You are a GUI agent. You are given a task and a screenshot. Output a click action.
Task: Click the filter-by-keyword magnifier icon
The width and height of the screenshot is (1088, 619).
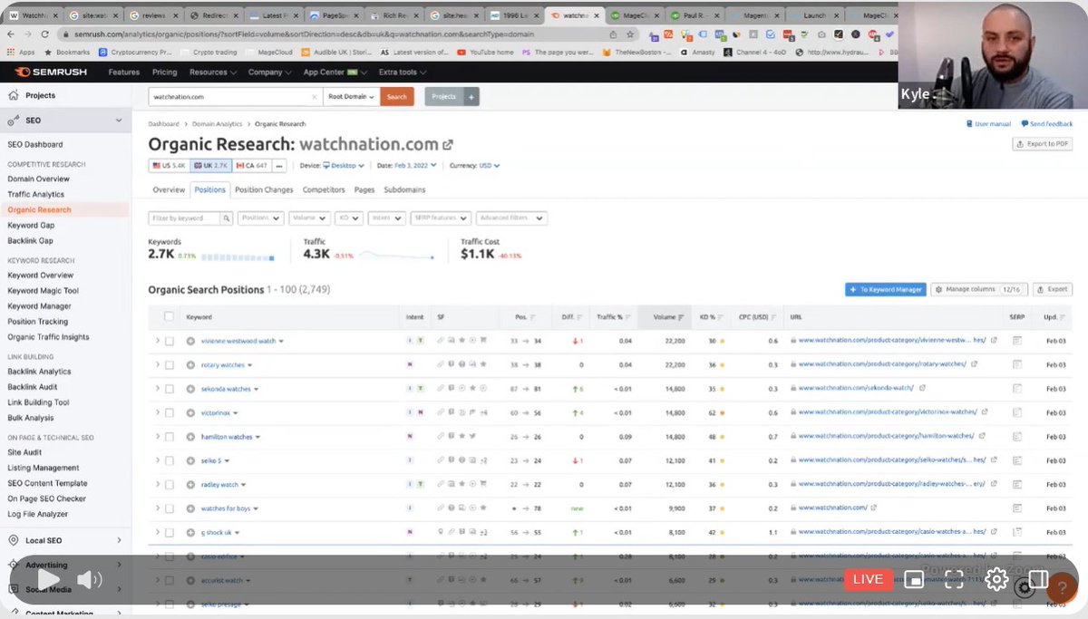click(227, 218)
